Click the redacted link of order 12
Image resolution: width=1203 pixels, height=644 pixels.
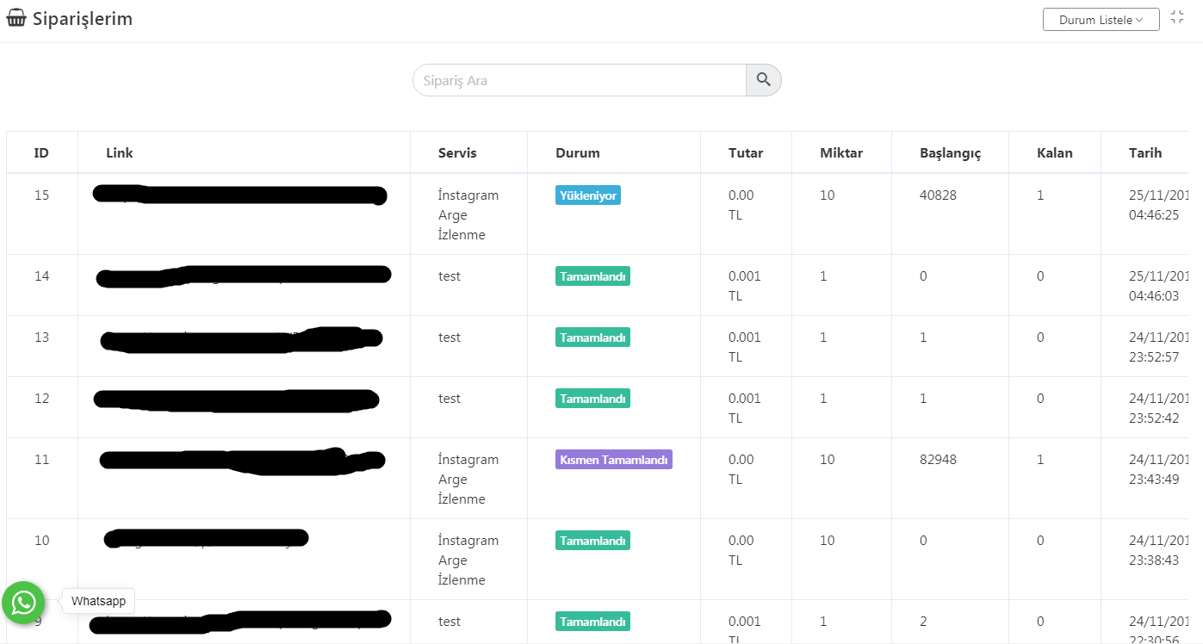click(236, 399)
